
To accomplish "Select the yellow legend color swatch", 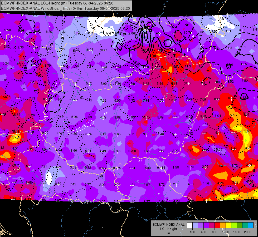I will point(228,225).
